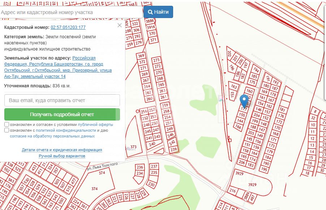The height and width of the screenshot is (210, 326).
Task: Click the blue location pin marker
Action: coord(244,101)
